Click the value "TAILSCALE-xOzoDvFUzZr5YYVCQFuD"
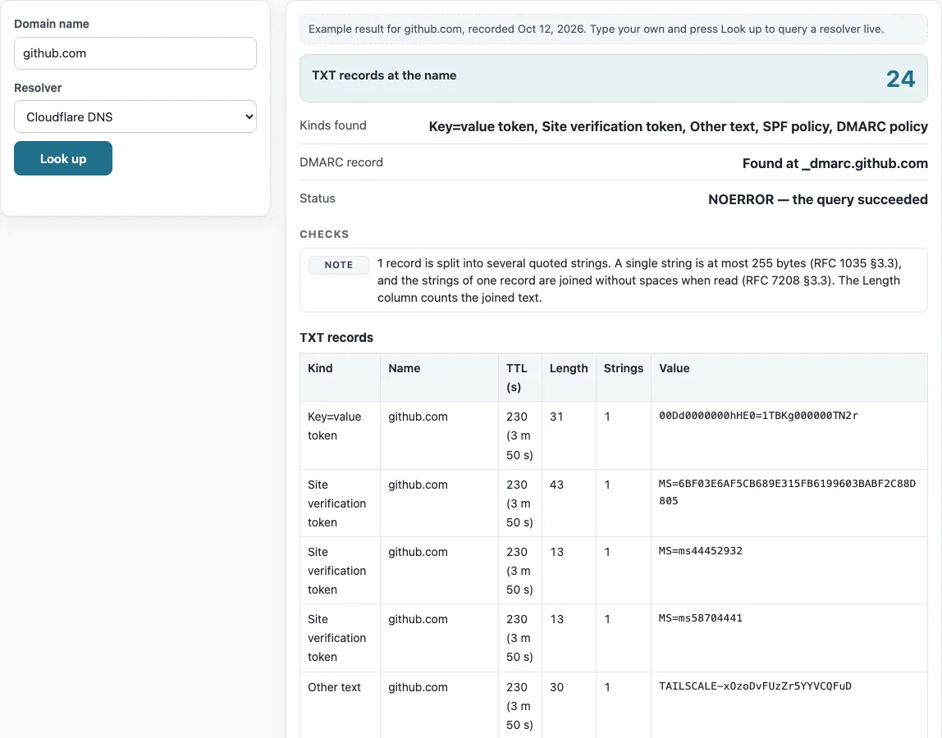942x738 pixels. [x=755, y=686]
